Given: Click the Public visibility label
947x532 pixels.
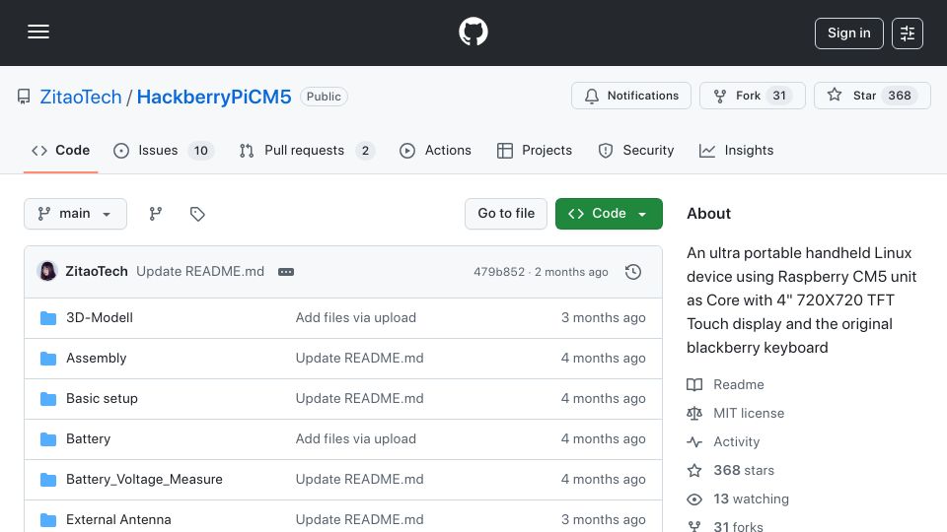Looking at the screenshot, I should coord(324,97).
